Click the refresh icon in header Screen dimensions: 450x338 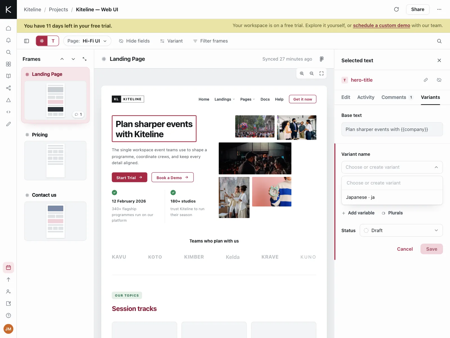pyautogui.click(x=396, y=9)
